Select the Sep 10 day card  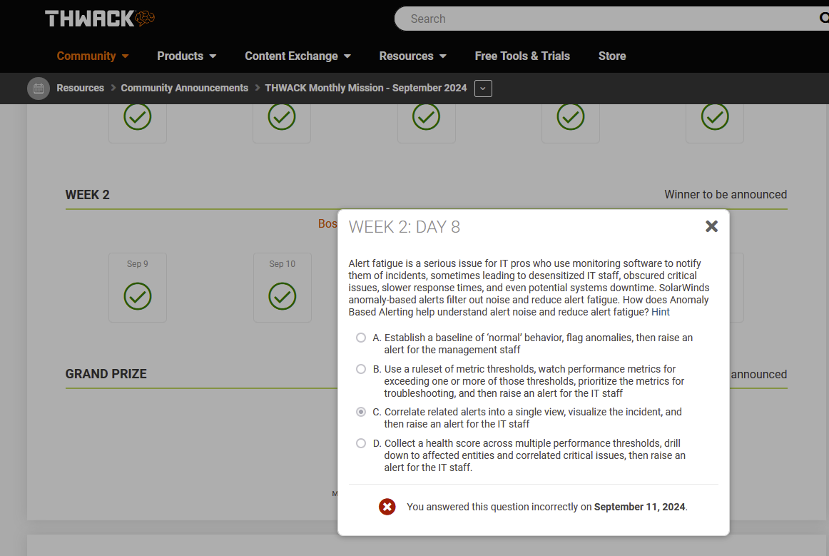tap(283, 287)
